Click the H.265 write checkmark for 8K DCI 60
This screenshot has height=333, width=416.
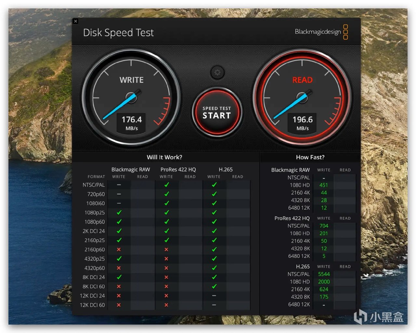(x=214, y=286)
